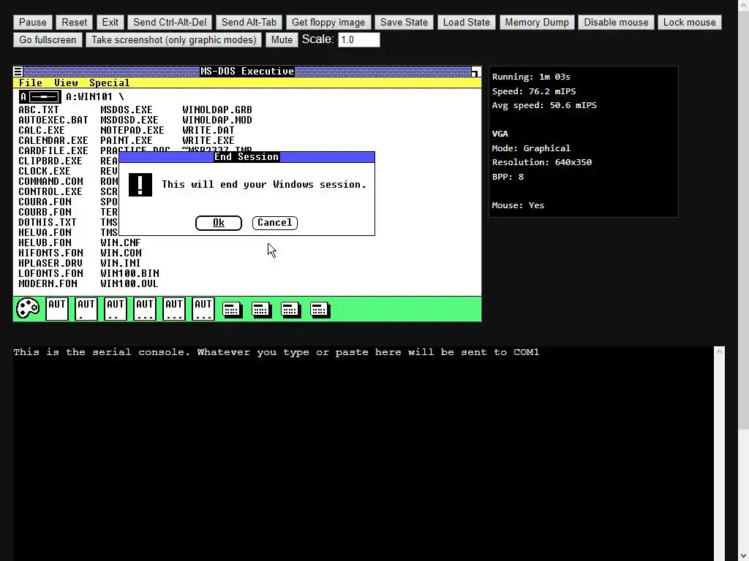
Task: Click Save State
Action: (404, 23)
